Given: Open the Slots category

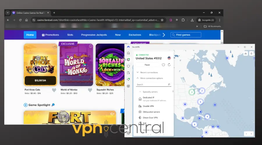Looking at the screenshot, I should [x=70, y=35].
